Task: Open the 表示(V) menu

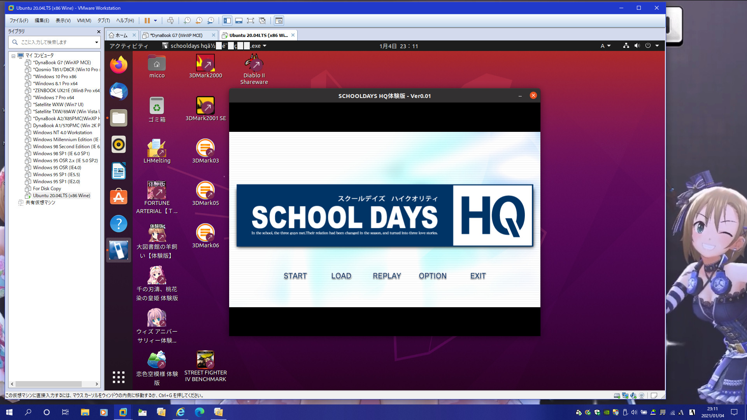Action: pos(63,21)
